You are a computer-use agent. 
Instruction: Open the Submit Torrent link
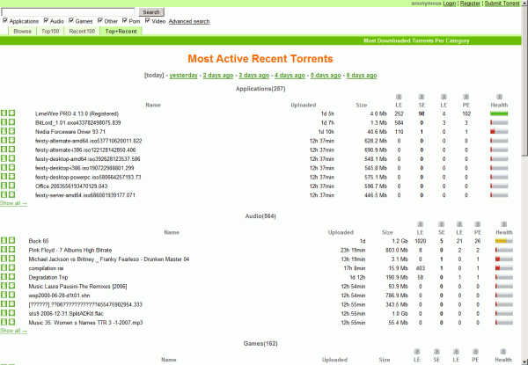(x=502, y=3)
